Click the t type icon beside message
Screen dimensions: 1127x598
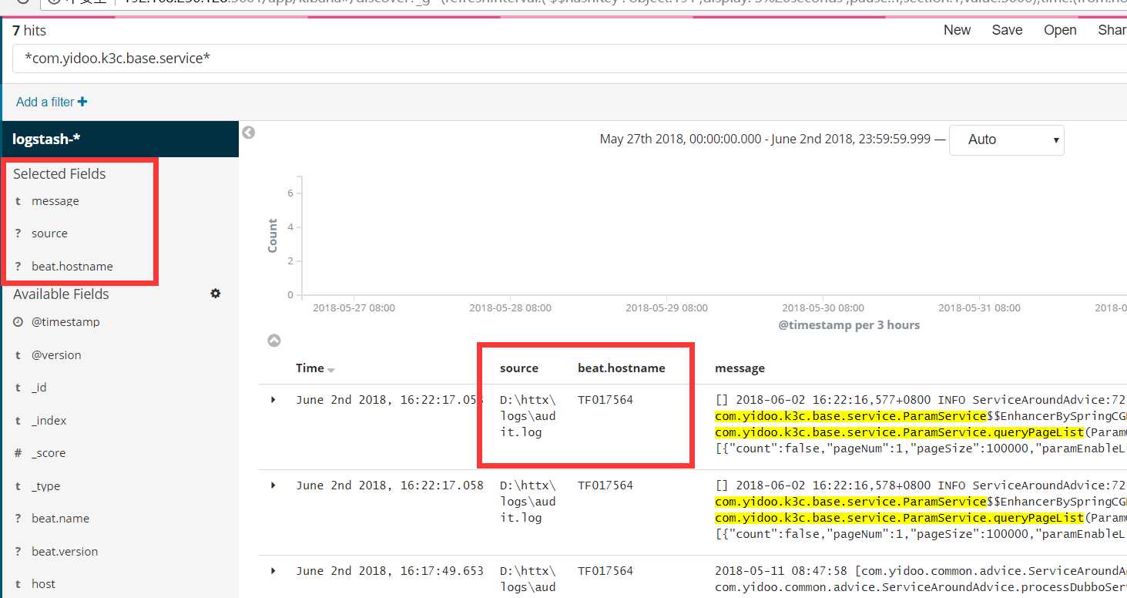pyautogui.click(x=18, y=201)
